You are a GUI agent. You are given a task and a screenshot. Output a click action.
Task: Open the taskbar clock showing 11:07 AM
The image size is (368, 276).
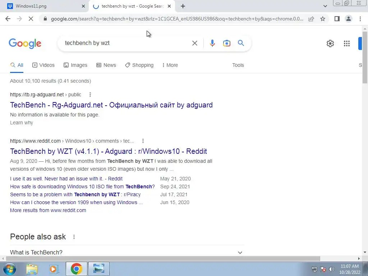pyautogui.click(x=350, y=269)
